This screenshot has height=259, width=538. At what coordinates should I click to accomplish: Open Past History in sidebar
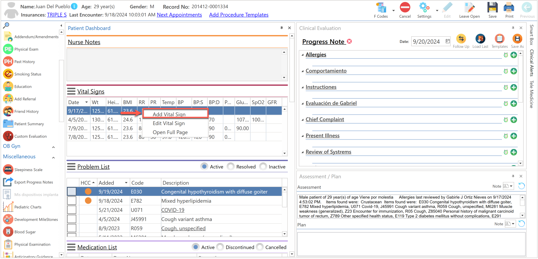click(x=19, y=62)
